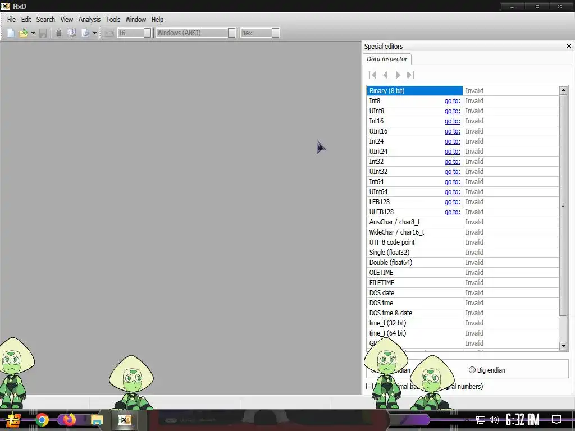Select the UTF-8 code point row
The width and height of the screenshot is (575, 431).
[x=463, y=242]
